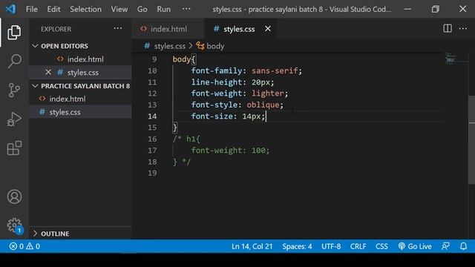This screenshot has height=267, width=475.
Task: Click the EXPLORER panel title
Action: coord(56,29)
